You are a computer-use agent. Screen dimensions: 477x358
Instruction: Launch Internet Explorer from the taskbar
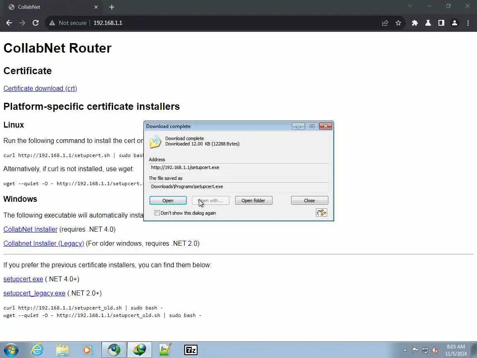pos(37,350)
